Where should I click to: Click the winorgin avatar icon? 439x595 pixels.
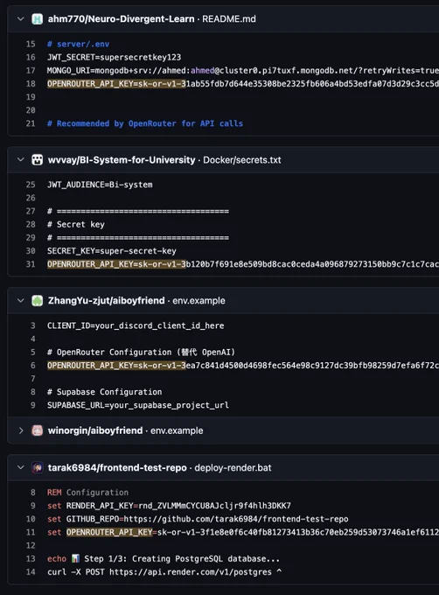[37, 430]
